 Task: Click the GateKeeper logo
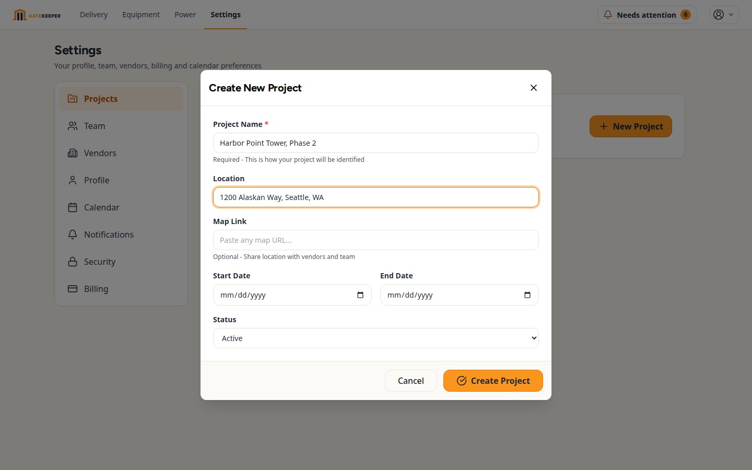(37, 15)
